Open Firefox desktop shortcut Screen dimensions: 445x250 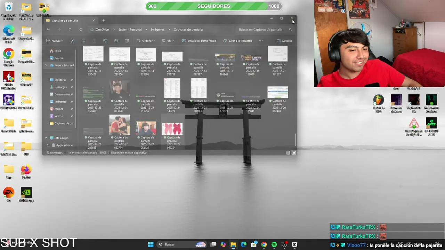tap(26, 172)
